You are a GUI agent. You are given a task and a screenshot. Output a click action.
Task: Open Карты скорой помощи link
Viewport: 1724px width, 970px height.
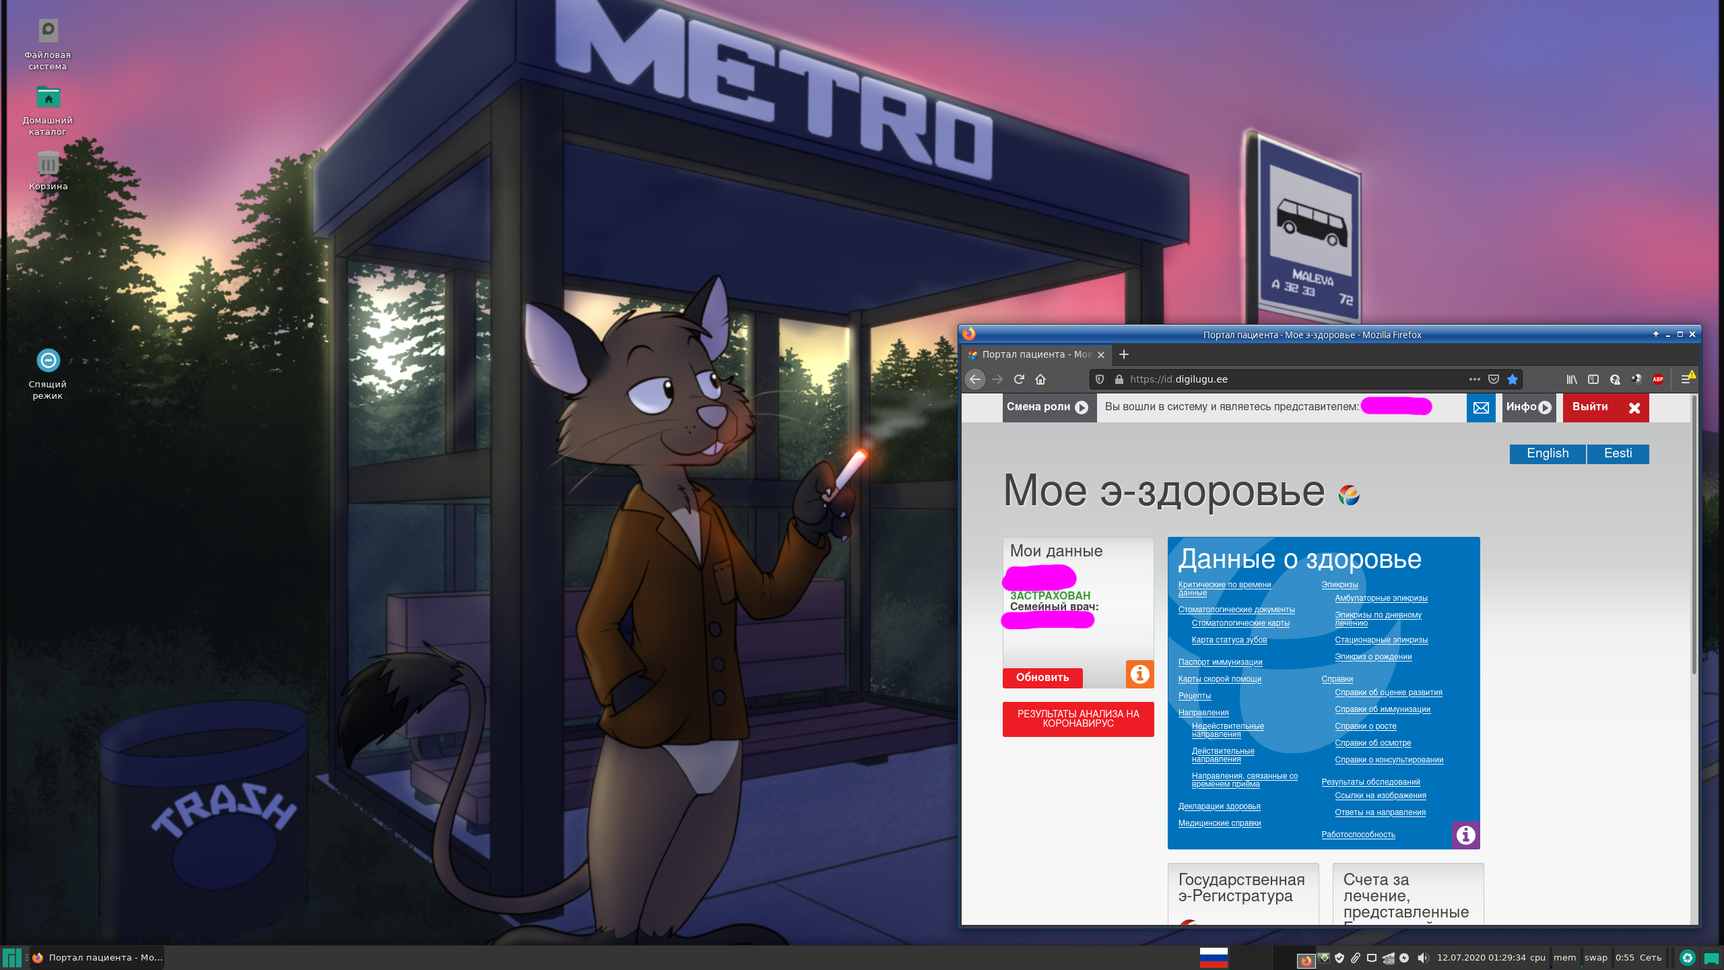pyautogui.click(x=1220, y=679)
